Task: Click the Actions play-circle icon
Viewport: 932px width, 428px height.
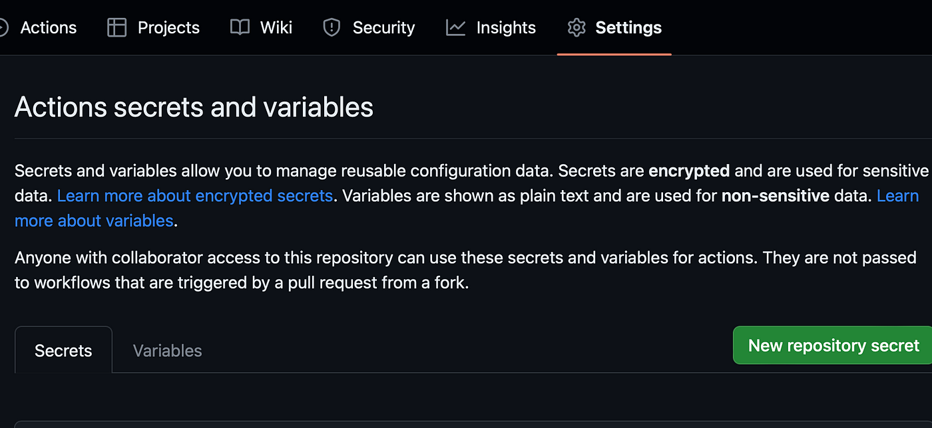Action: click(x=3, y=27)
